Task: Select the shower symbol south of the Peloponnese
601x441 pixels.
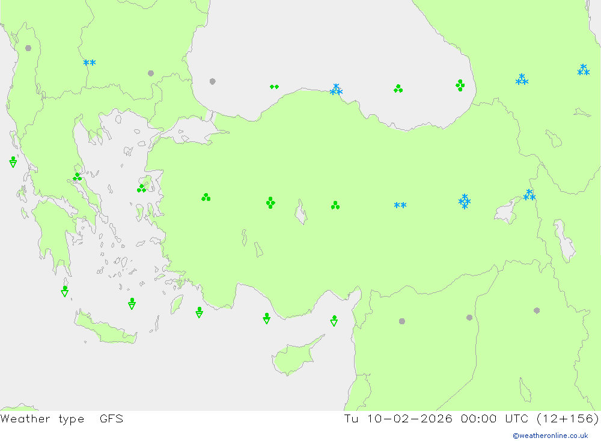Action: 65,291
